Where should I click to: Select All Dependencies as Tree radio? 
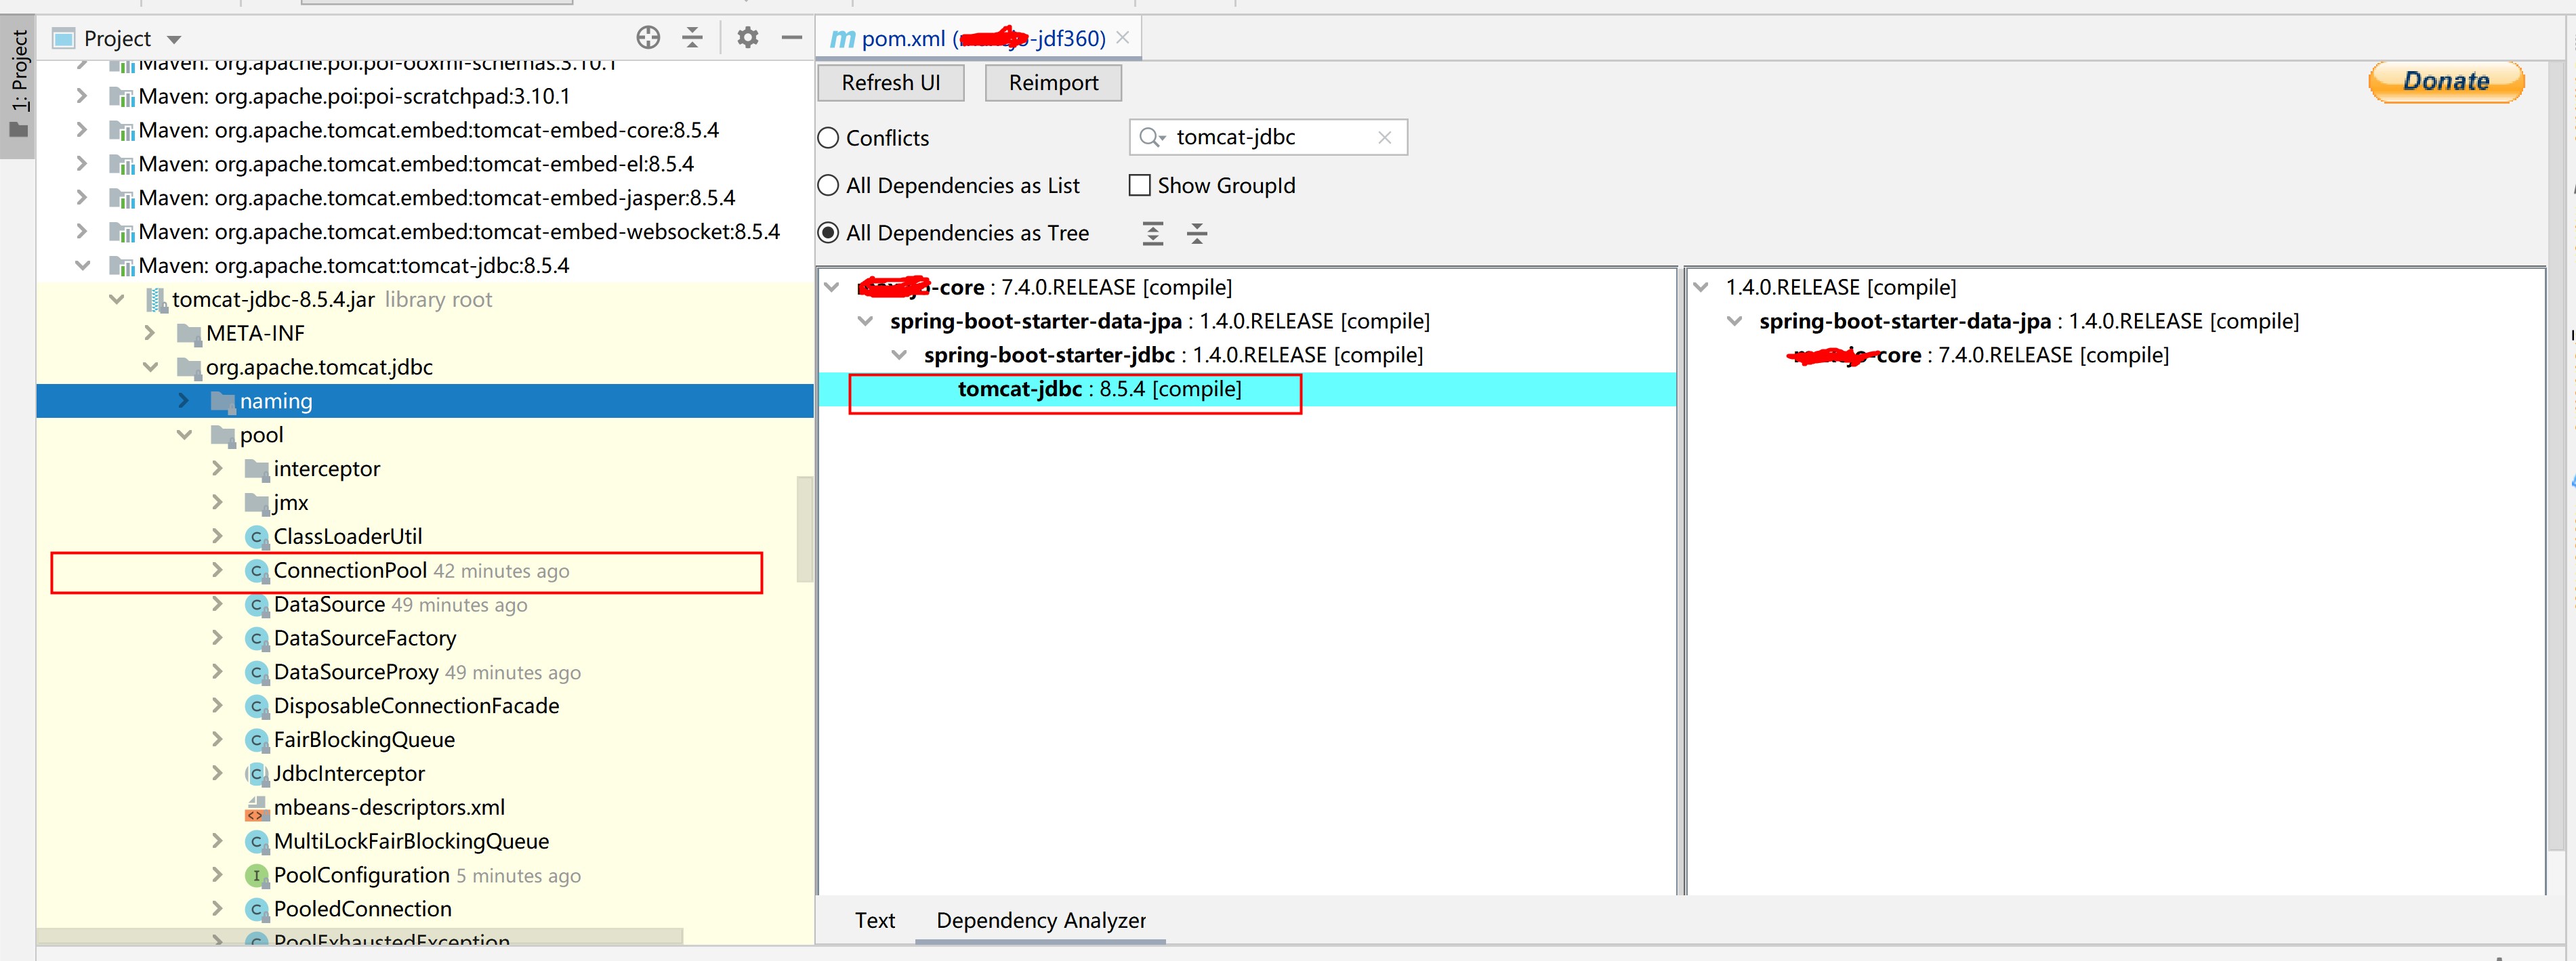(828, 233)
